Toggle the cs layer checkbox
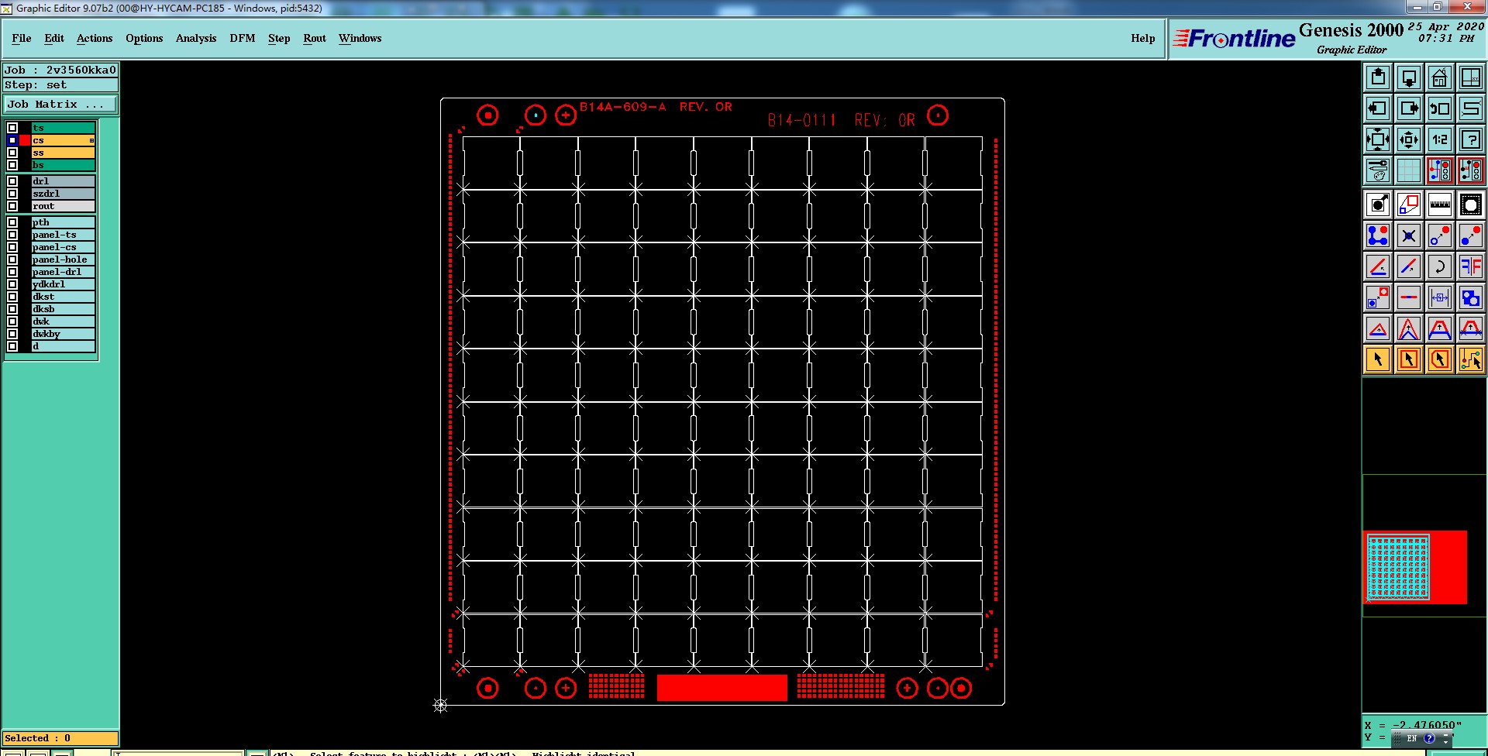Viewport: 1488px width, 756px height. 12,140
